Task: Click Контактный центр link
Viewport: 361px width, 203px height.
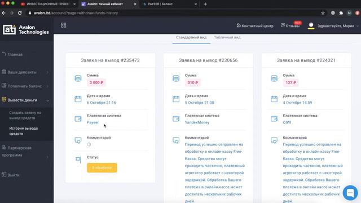Action: click(257, 26)
